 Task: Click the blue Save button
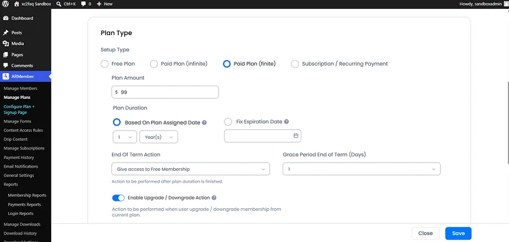pyautogui.click(x=458, y=233)
